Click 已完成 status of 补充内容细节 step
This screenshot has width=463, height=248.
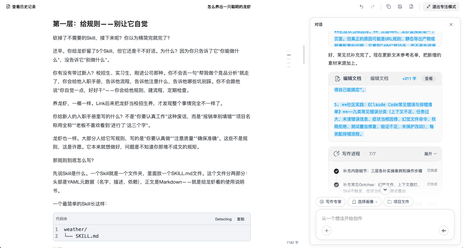432,171
